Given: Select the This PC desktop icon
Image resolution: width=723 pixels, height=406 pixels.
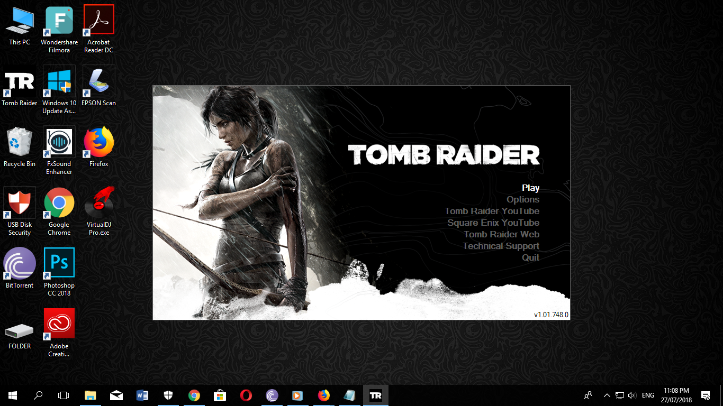Looking at the screenshot, I should click(x=20, y=25).
